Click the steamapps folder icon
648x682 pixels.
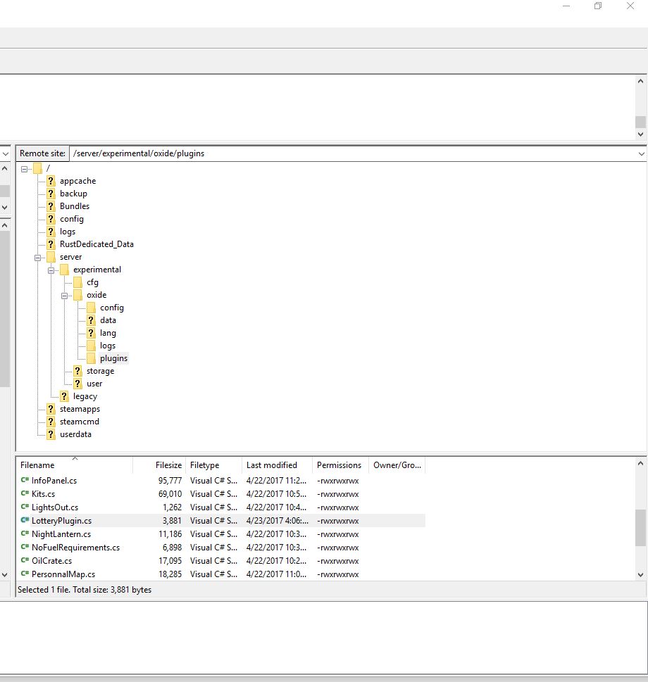click(x=51, y=410)
